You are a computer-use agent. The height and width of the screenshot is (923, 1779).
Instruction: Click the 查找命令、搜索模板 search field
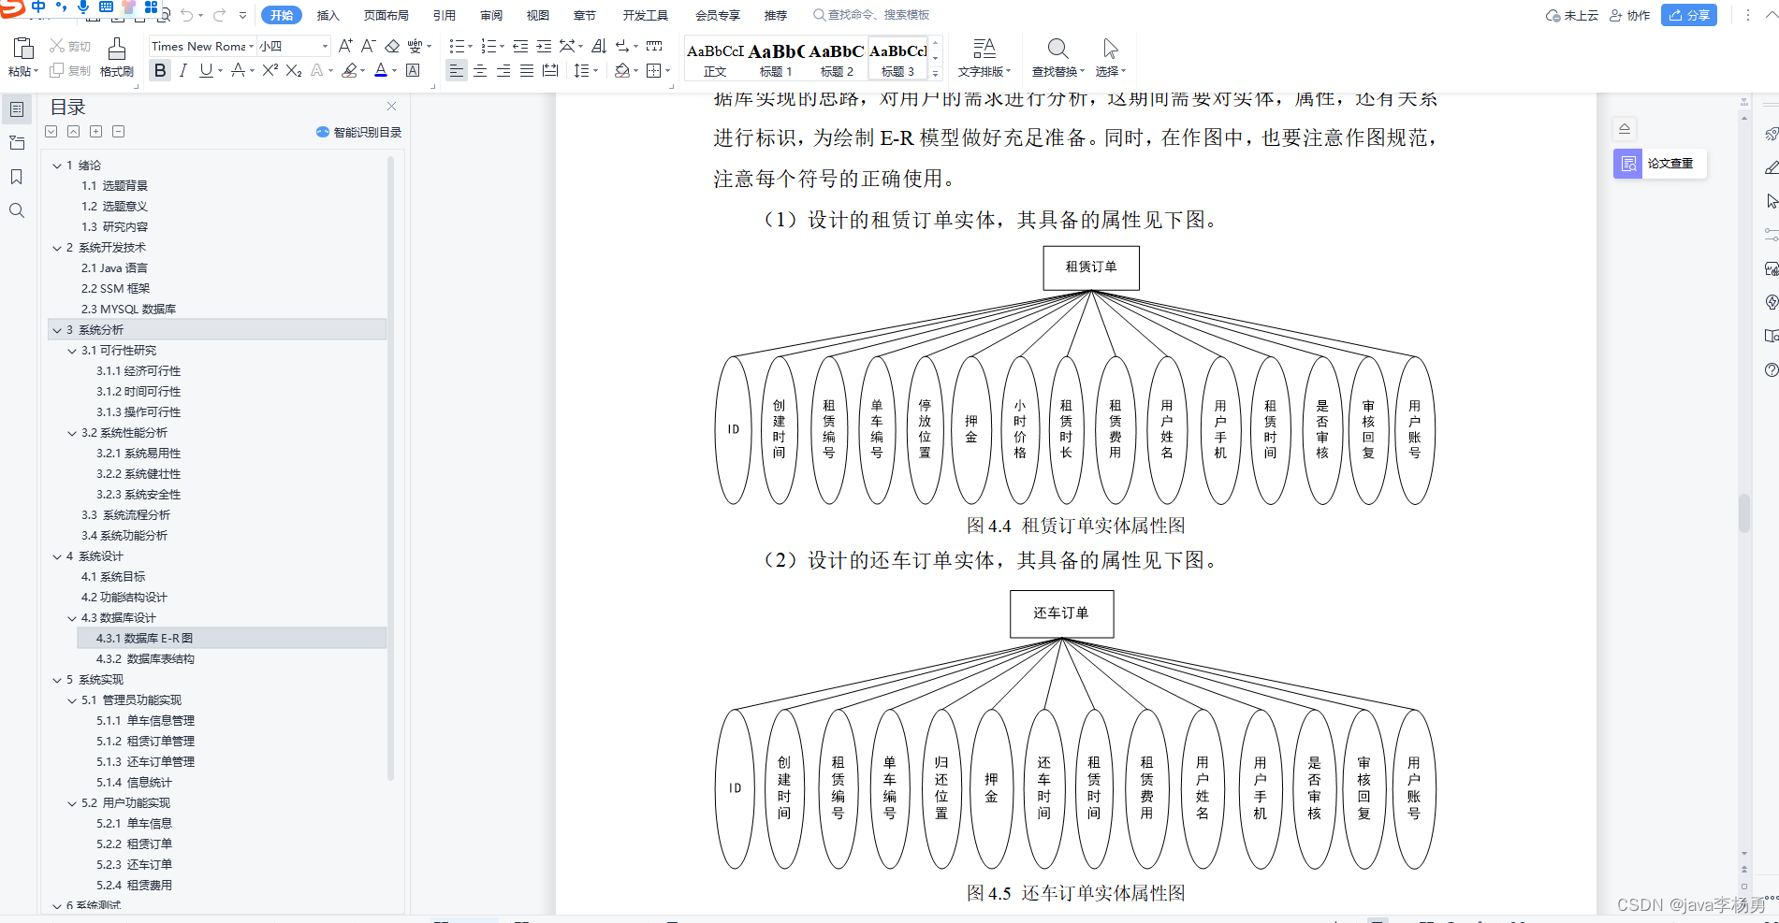[871, 15]
